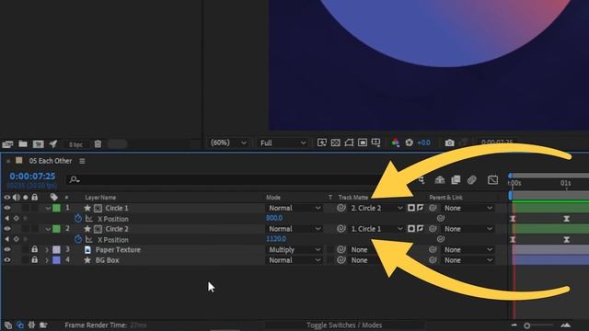Click Circle 1 X Position value 800.0

(274, 218)
